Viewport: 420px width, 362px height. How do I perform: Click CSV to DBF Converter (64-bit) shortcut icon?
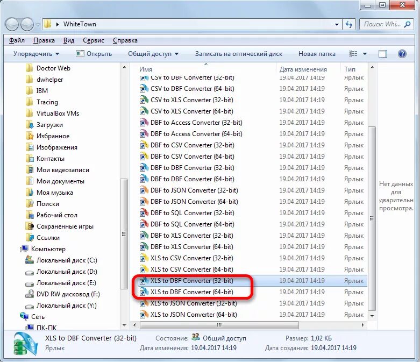[x=144, y=89]
